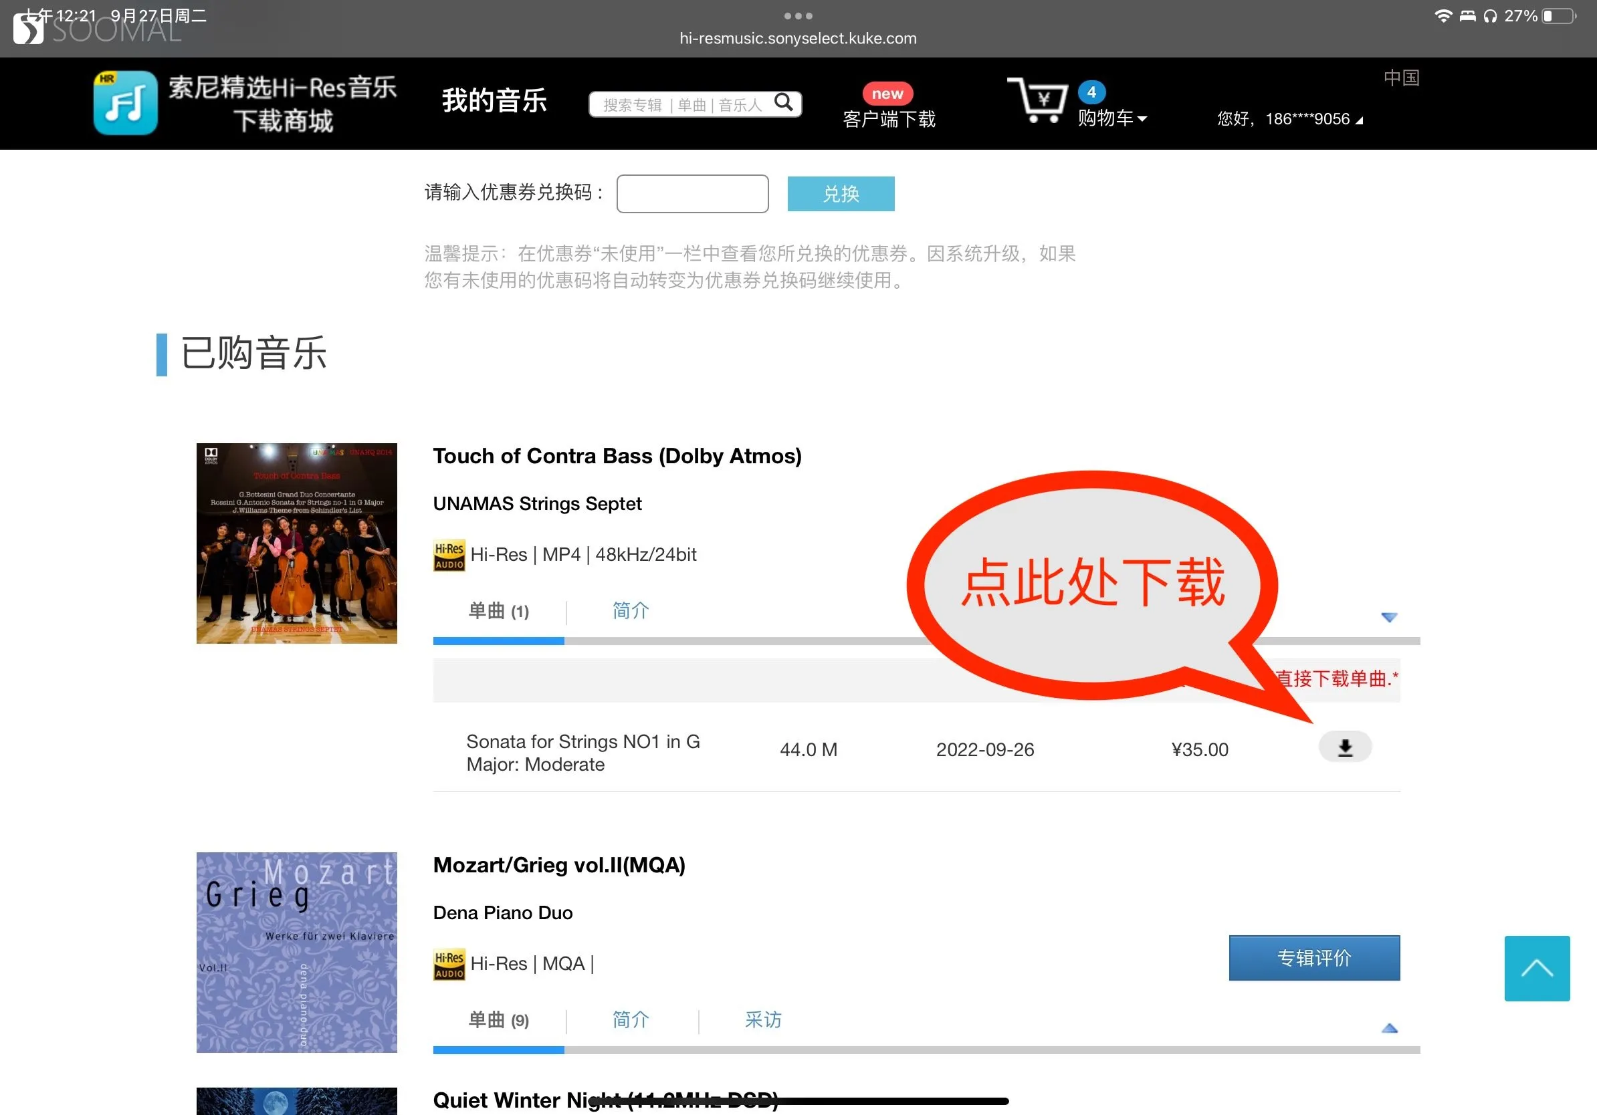
Task: Open the user account menu 186****9056
Action: tap(1290, 119)
